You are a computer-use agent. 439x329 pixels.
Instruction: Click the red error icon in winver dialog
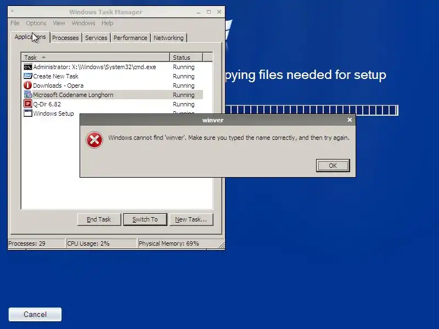(94, 140)
